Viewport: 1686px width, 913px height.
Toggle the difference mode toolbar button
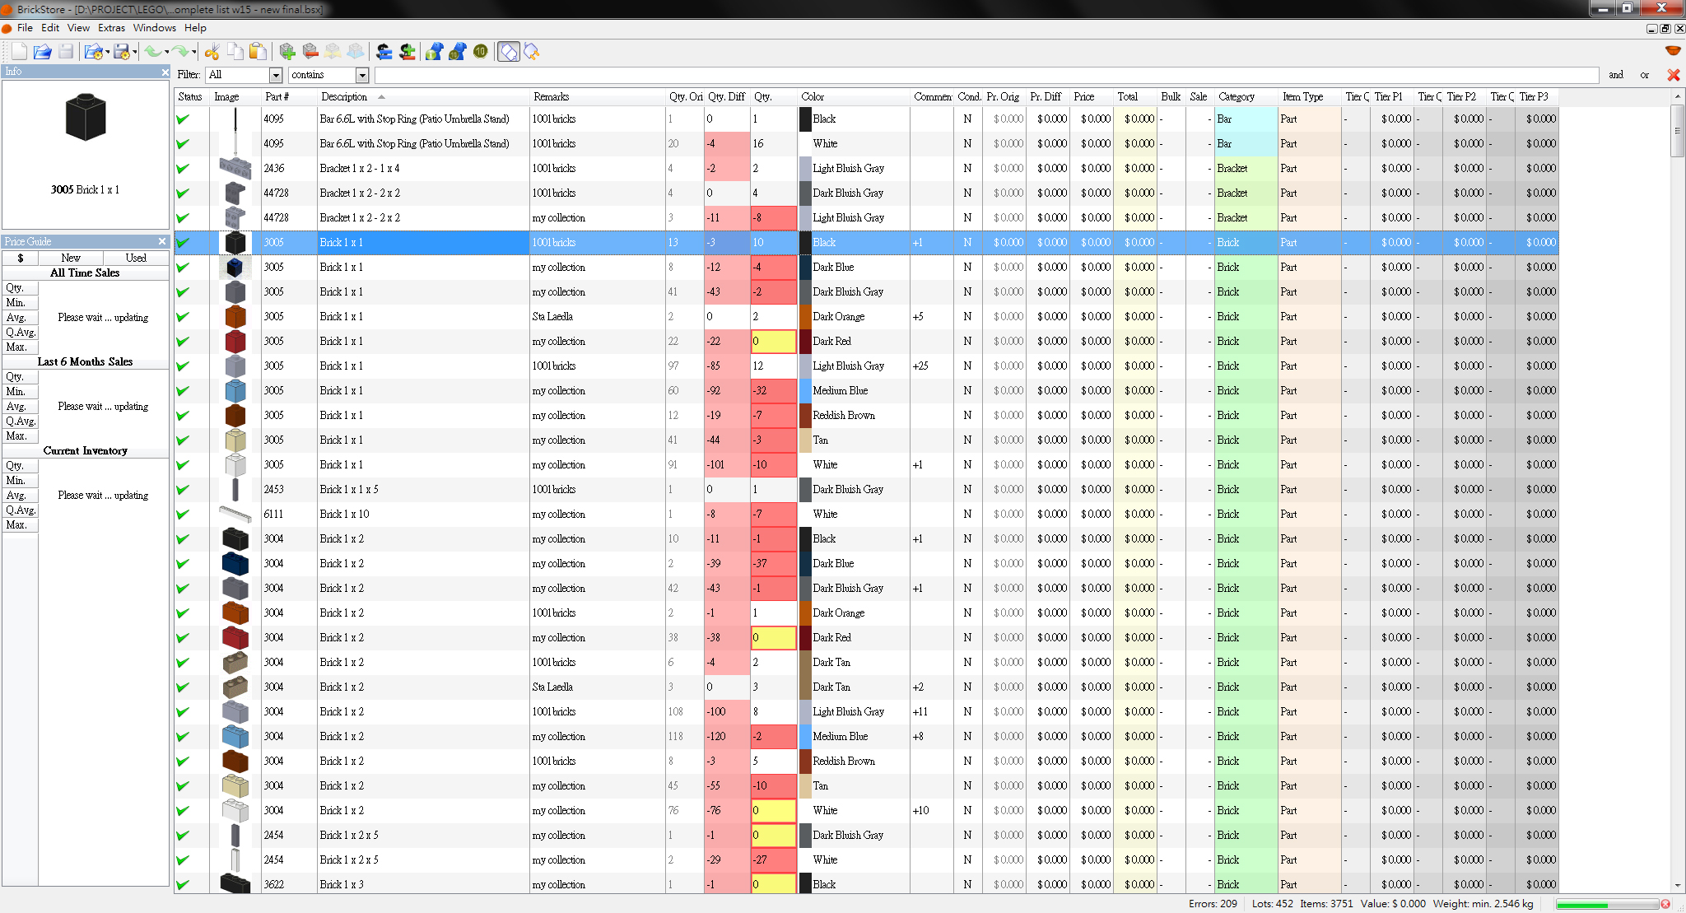coord(509,52)
